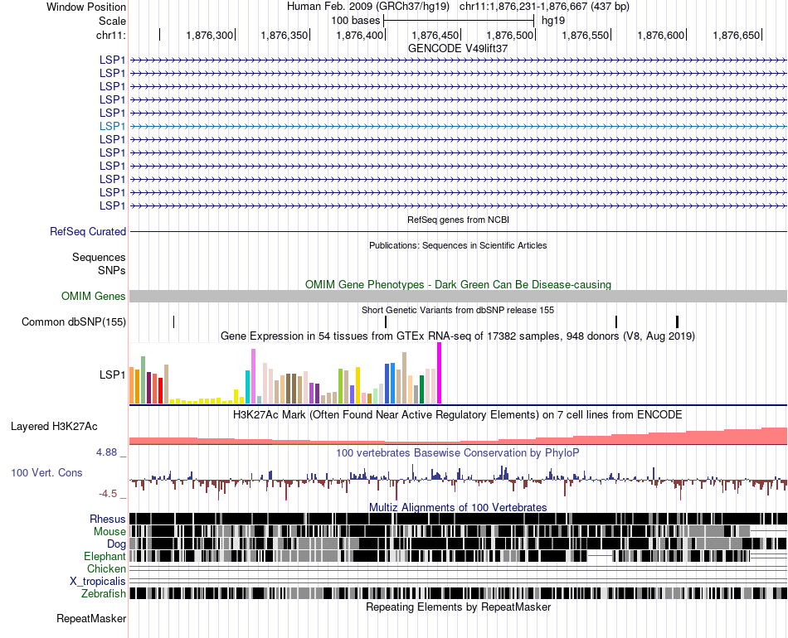The width and height of the screenshot is (788, 638).
Task: Click the 1,876,300 ruler position
Action: coord(210,35)
